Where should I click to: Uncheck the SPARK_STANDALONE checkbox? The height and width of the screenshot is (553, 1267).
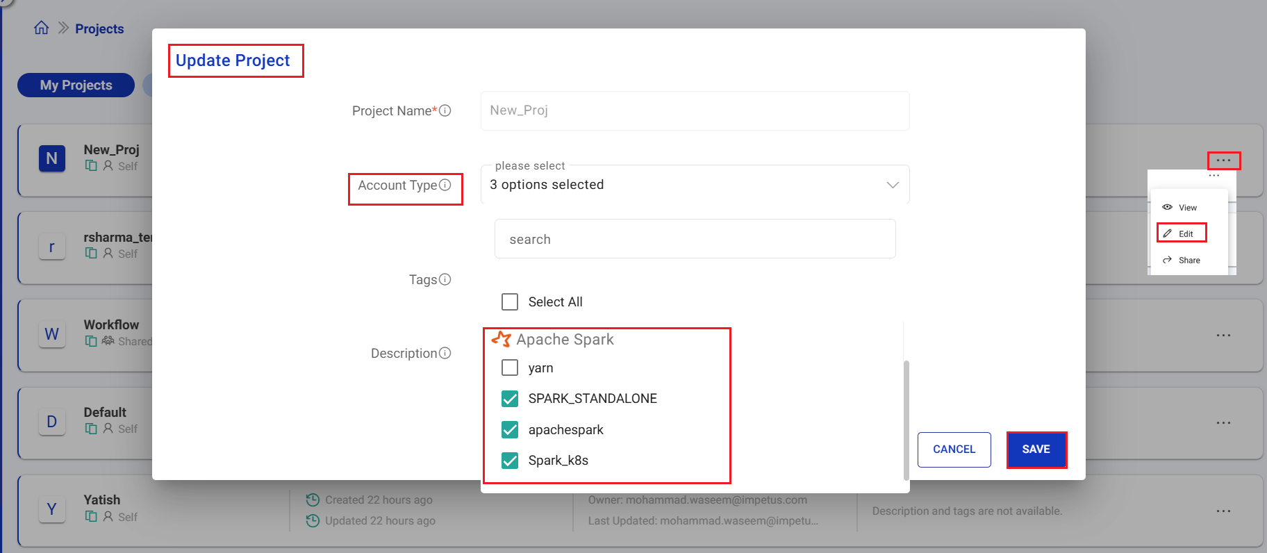pos(510,398)
